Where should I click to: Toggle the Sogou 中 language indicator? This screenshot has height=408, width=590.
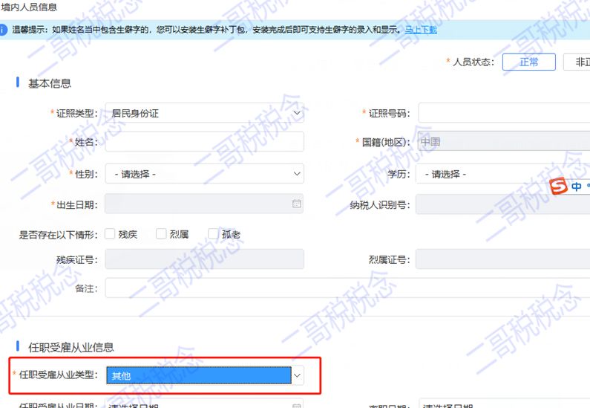tap(577, 187)
